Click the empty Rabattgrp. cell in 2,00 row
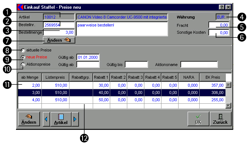 coord(81,85)
